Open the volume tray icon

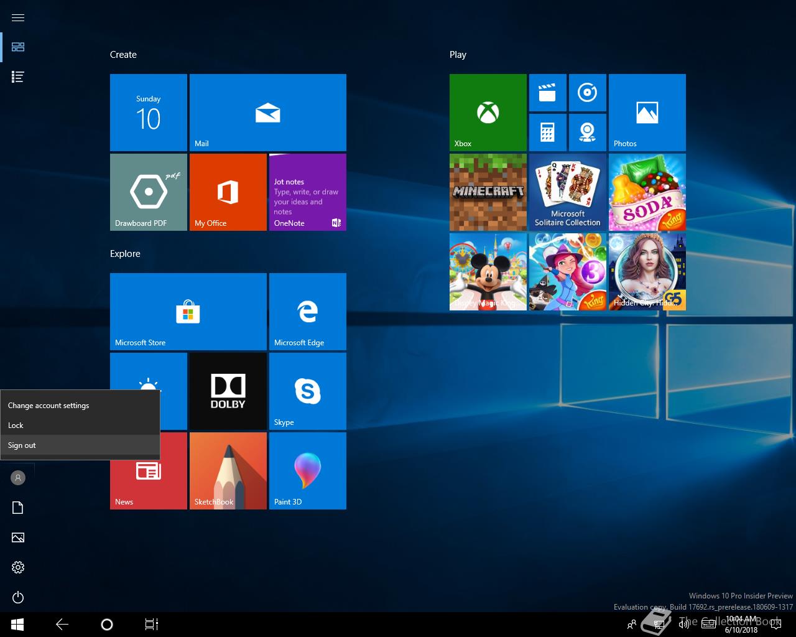tap(684, 625)
